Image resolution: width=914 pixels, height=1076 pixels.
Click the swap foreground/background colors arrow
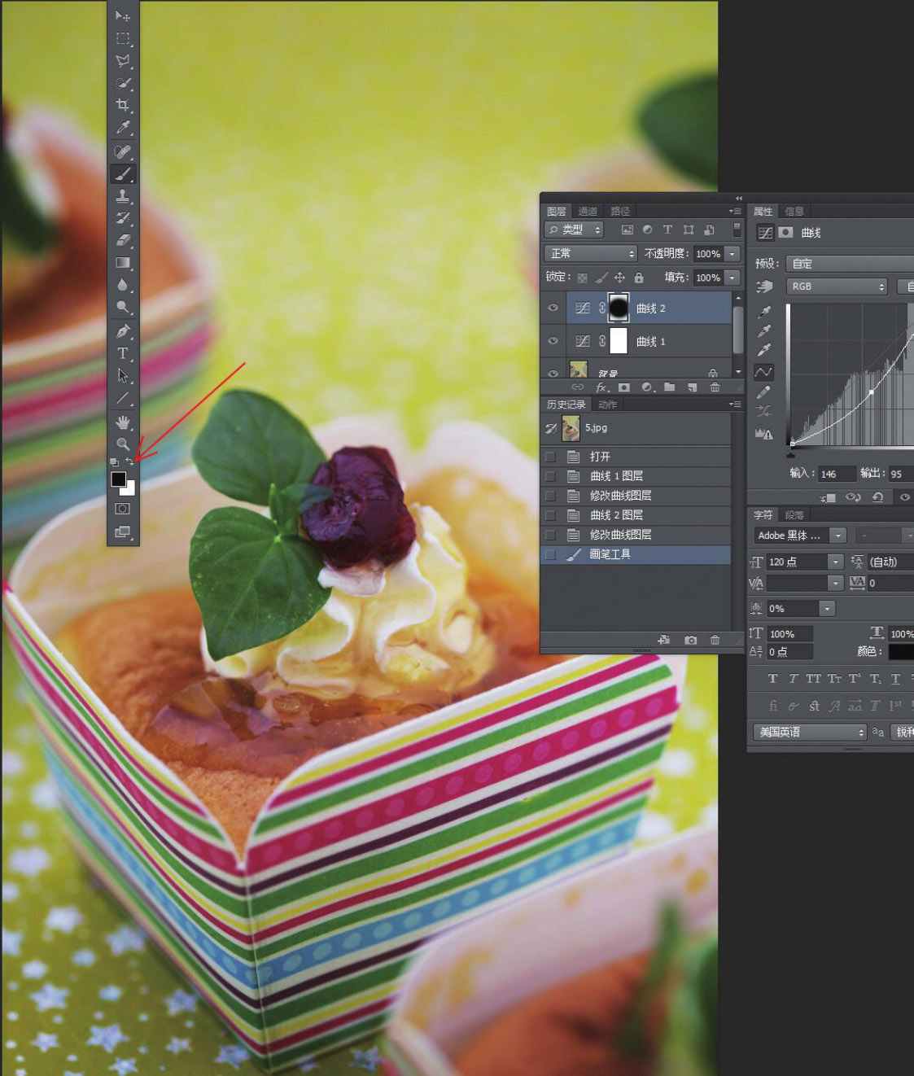pos(130,461)
